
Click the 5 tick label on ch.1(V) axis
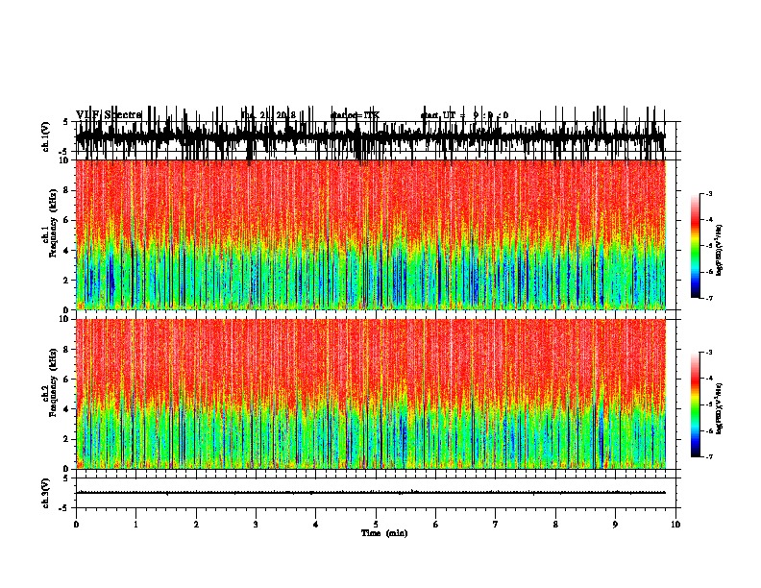(67, 122)
